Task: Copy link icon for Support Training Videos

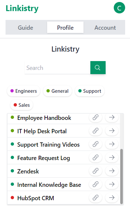Action: 96,144
